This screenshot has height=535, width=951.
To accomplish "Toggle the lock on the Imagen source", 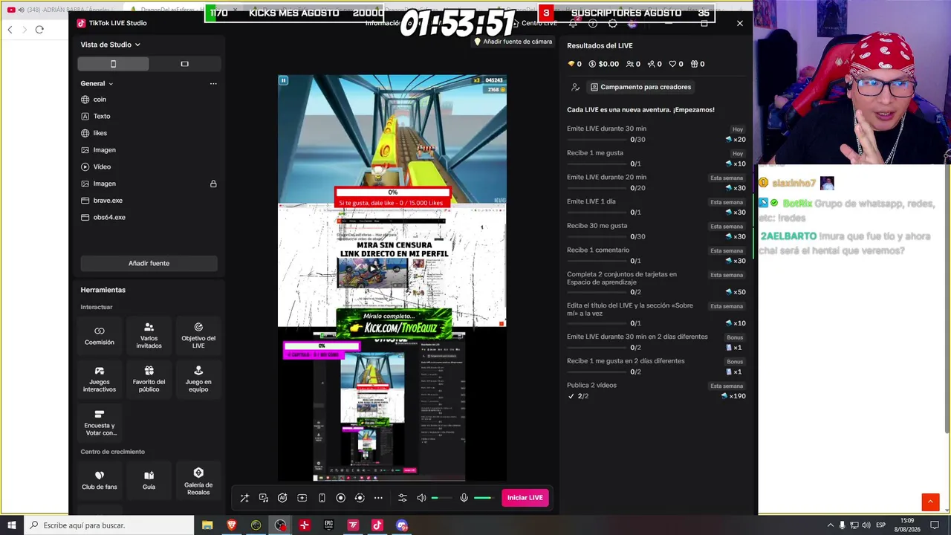I will coord(213,184).
